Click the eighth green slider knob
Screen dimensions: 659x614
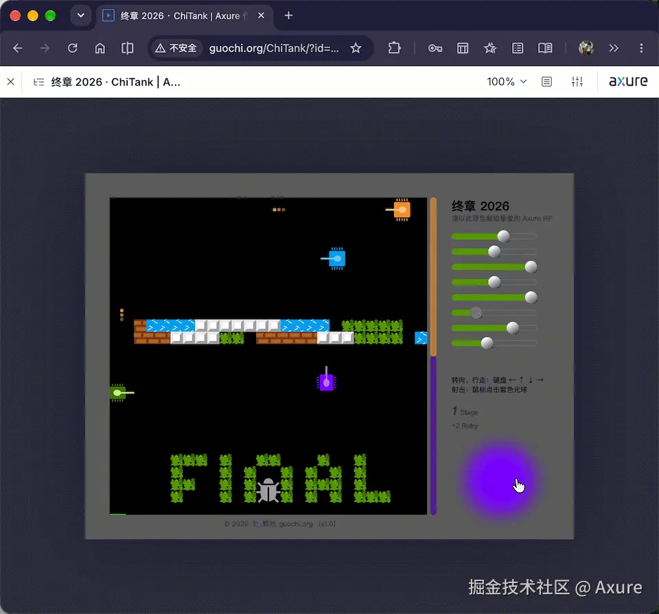[487, 343]
